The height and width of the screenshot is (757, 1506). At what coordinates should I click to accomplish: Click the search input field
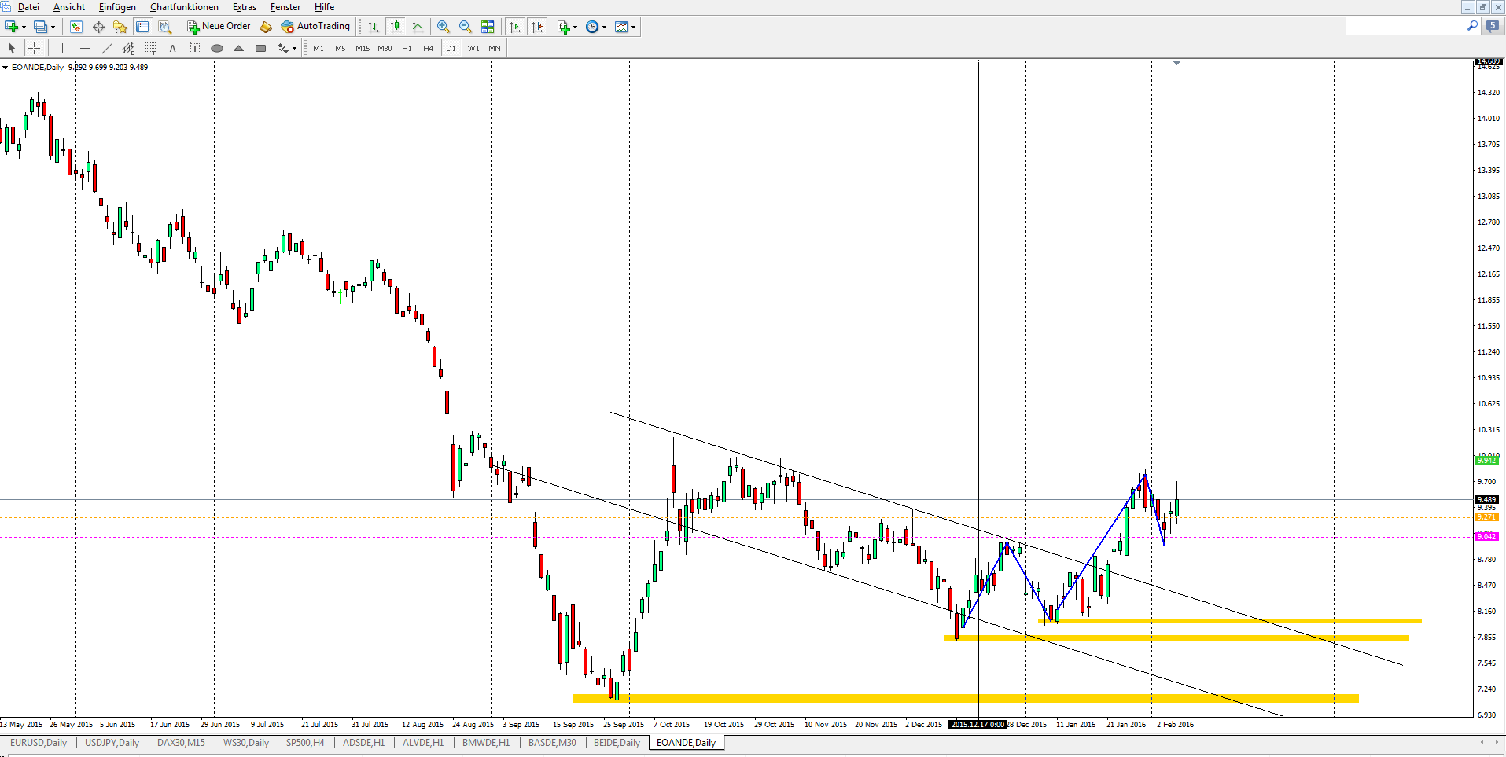pos(1405,27)
